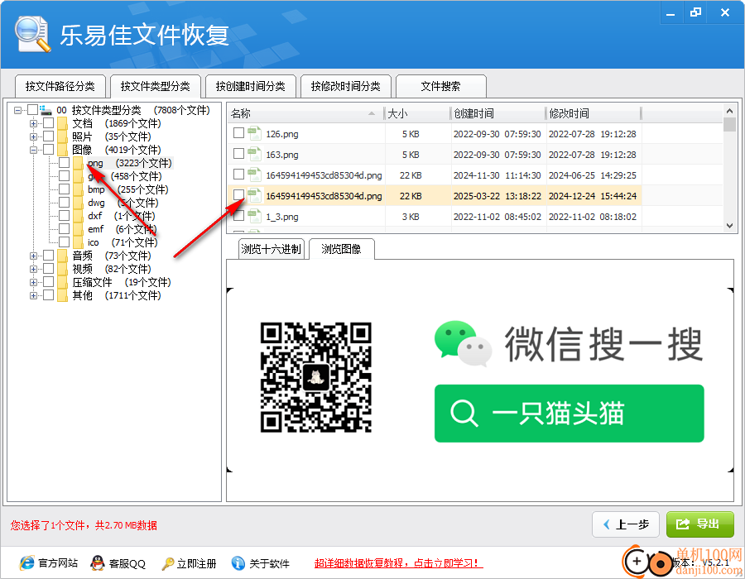Image resolution: width=745 pixels, height=579 pixels.
Task: Click the 图像 folder icon
Action: coord(62,150)
